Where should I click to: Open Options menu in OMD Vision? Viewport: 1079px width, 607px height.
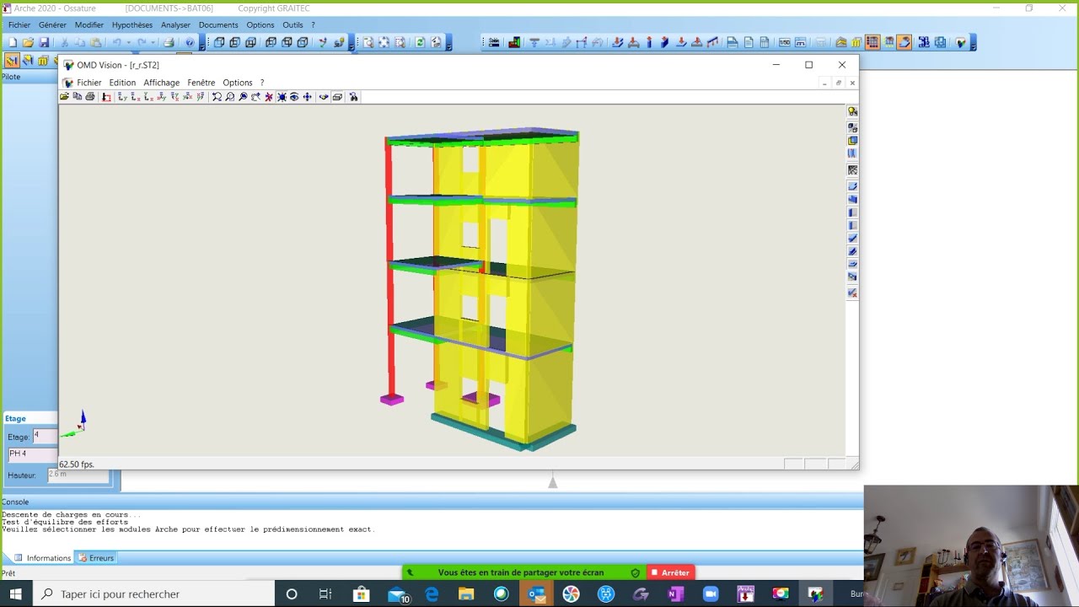pos(238,83)
